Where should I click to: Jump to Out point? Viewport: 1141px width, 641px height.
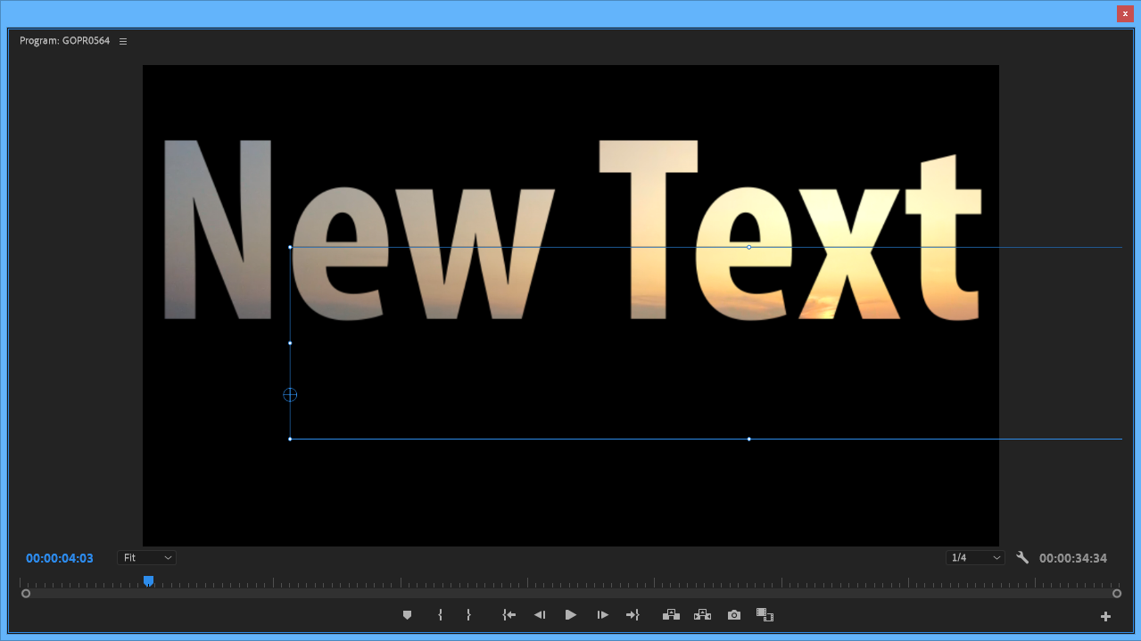pyautogui.click(x=633, y=615)
